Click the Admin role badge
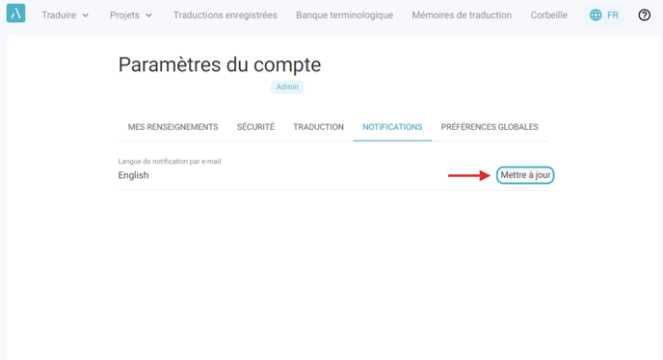Image resolution: width=663 pixels, height=360 pixels. tap(287, 87)
